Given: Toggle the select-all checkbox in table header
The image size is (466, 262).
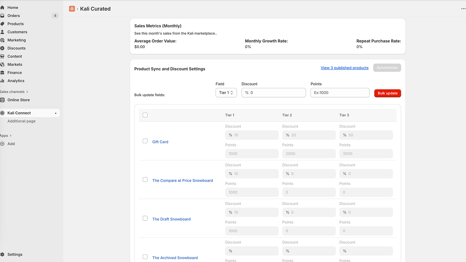Looking at the screenshot, I should click(145, 115).
